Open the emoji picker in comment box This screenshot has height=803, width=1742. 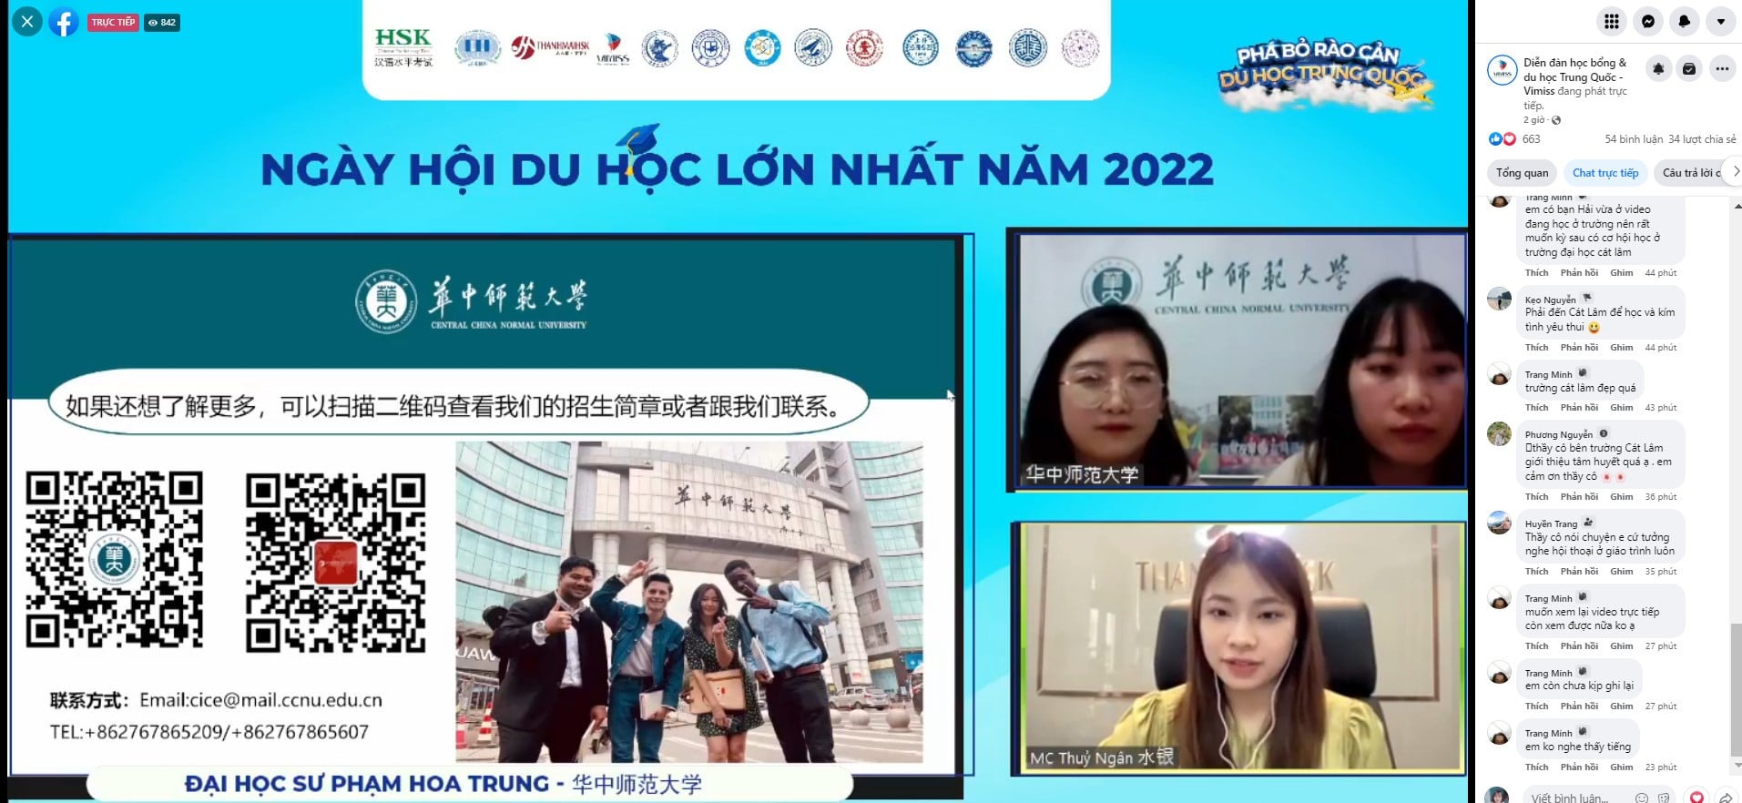pos(1641,798)
